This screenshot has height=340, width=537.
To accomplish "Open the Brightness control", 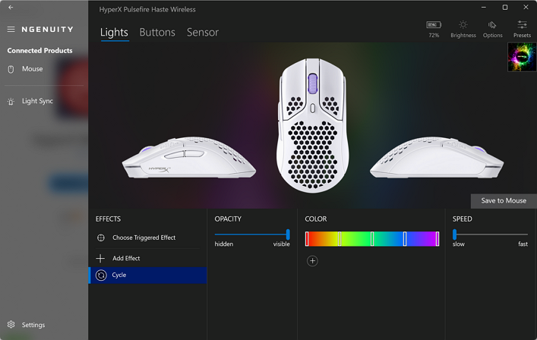I will (x=463, y=28).
